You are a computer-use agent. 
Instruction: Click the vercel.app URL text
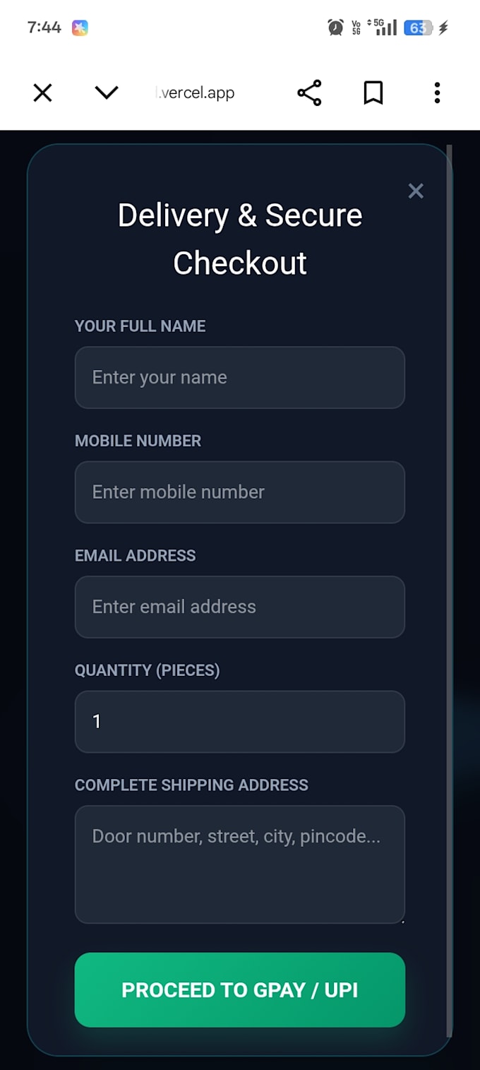pyautogui.click(x=195, y=93)
